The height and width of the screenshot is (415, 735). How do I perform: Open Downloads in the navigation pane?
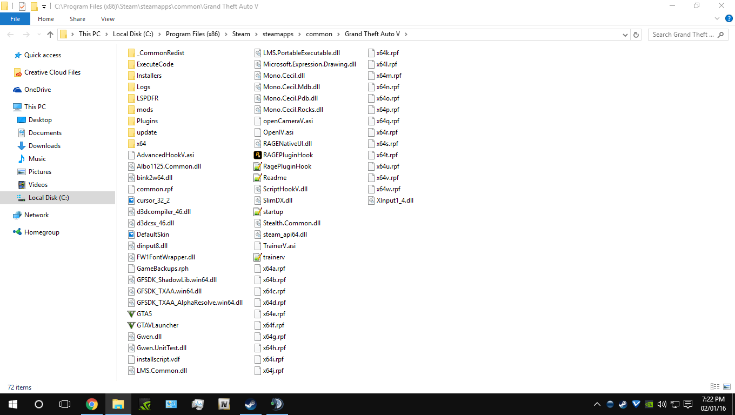(x=44, y=146)
